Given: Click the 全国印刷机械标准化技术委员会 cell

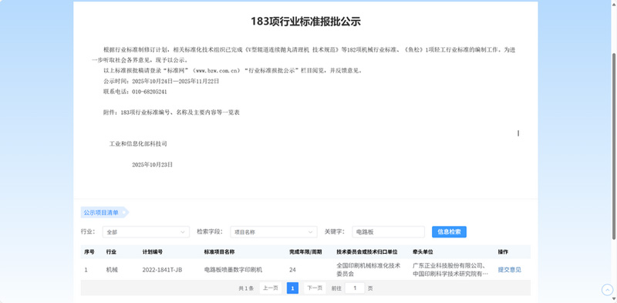Looking at the screenshot, I should point(369,270).
